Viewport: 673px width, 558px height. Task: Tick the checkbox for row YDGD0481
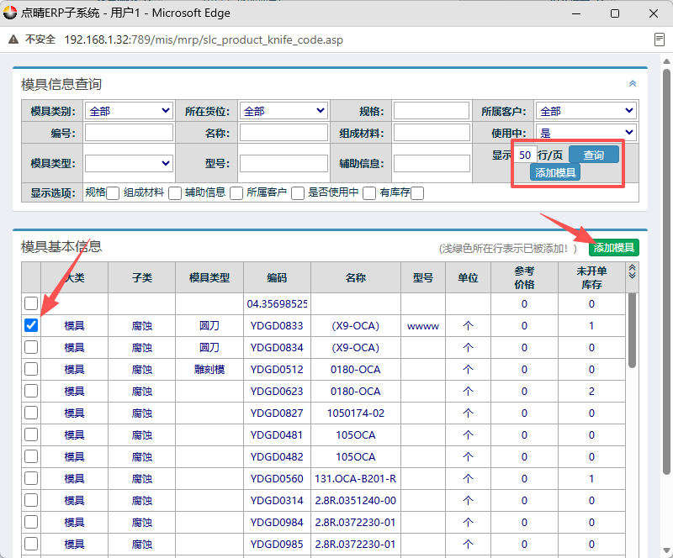click(x=31, y=434)
